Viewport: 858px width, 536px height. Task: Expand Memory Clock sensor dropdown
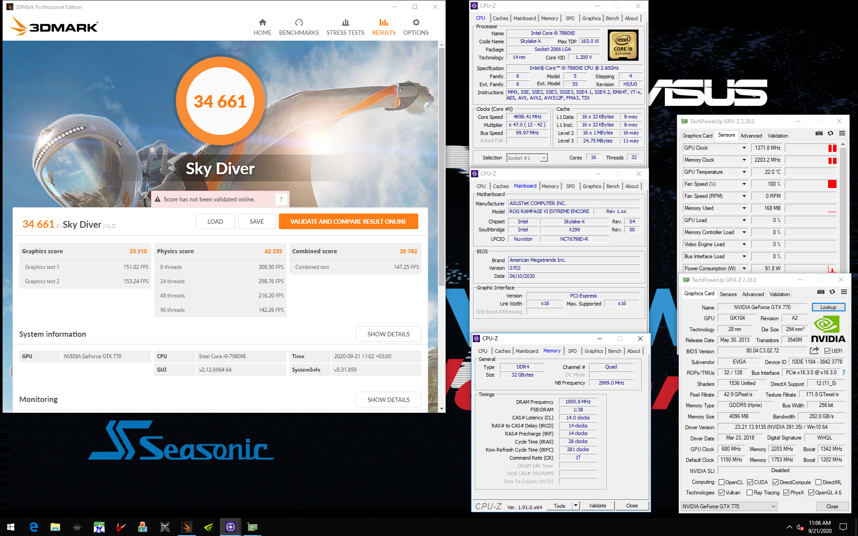click(744, 160)
